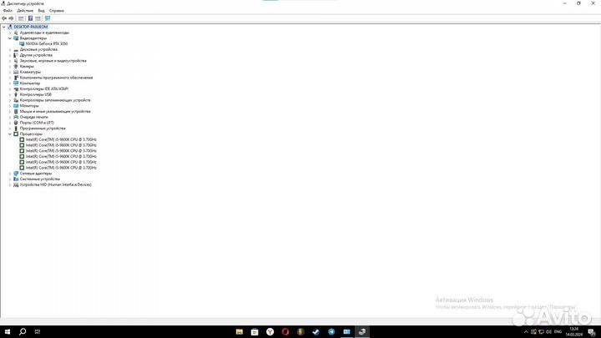This screenshot has width=601, height=338.
Task: Select the Процессоры label
Action: click(x=31, y=134)
